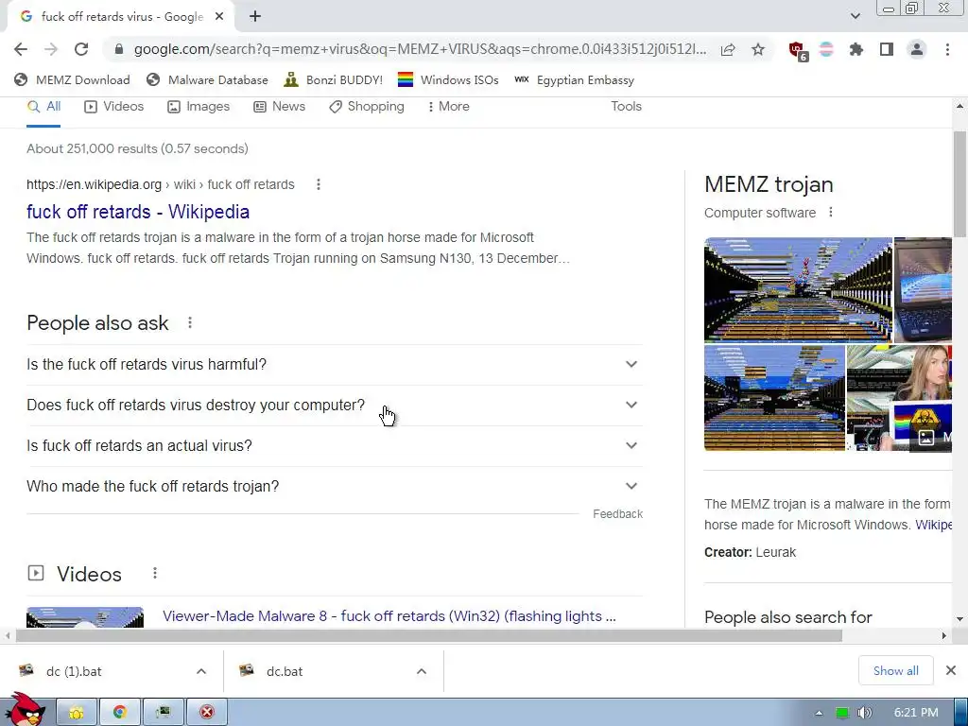Screen dimensions: 968x726
Task: Switch to the Shopping search tab
Action: tap(367, 106)
